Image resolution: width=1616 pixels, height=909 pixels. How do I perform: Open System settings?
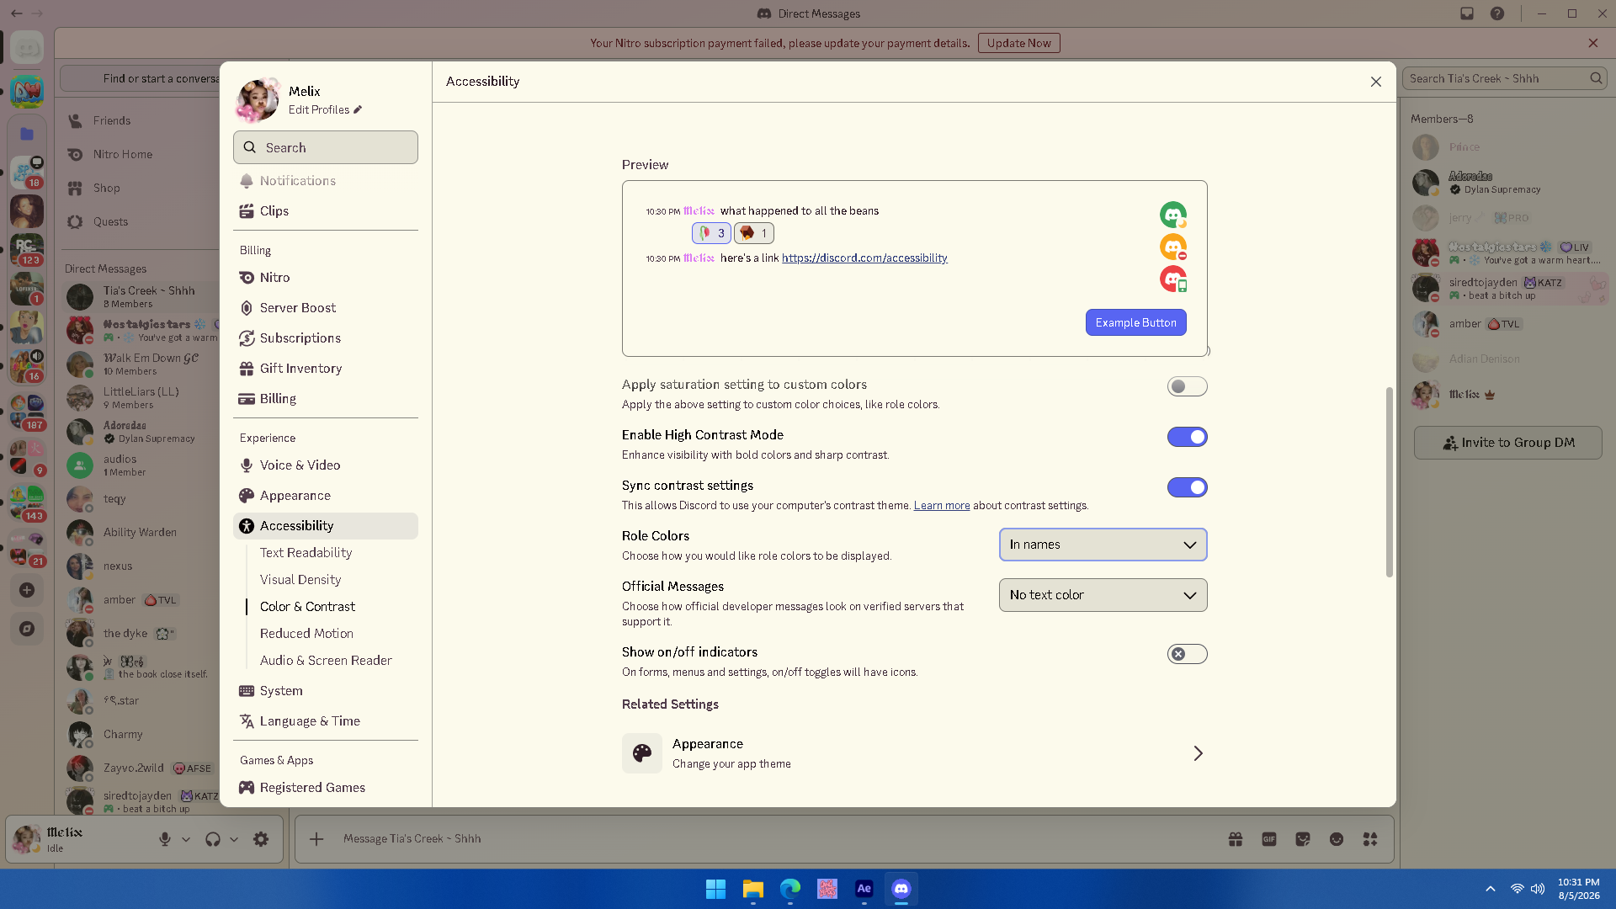(x=325, y=691)
